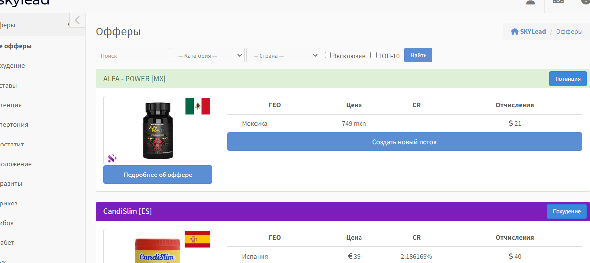Click the 'Мексика' geo cell
Viewport: 590px width, 263px height.
255,123
